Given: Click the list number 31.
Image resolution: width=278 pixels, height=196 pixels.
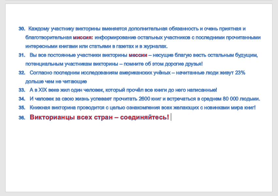Looking at the screenshot, I should [22, 55].
